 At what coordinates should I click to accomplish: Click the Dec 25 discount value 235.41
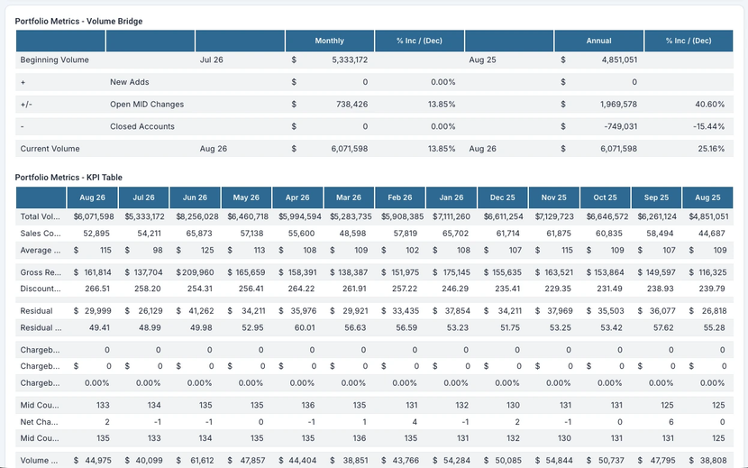(x=506, y=289)
